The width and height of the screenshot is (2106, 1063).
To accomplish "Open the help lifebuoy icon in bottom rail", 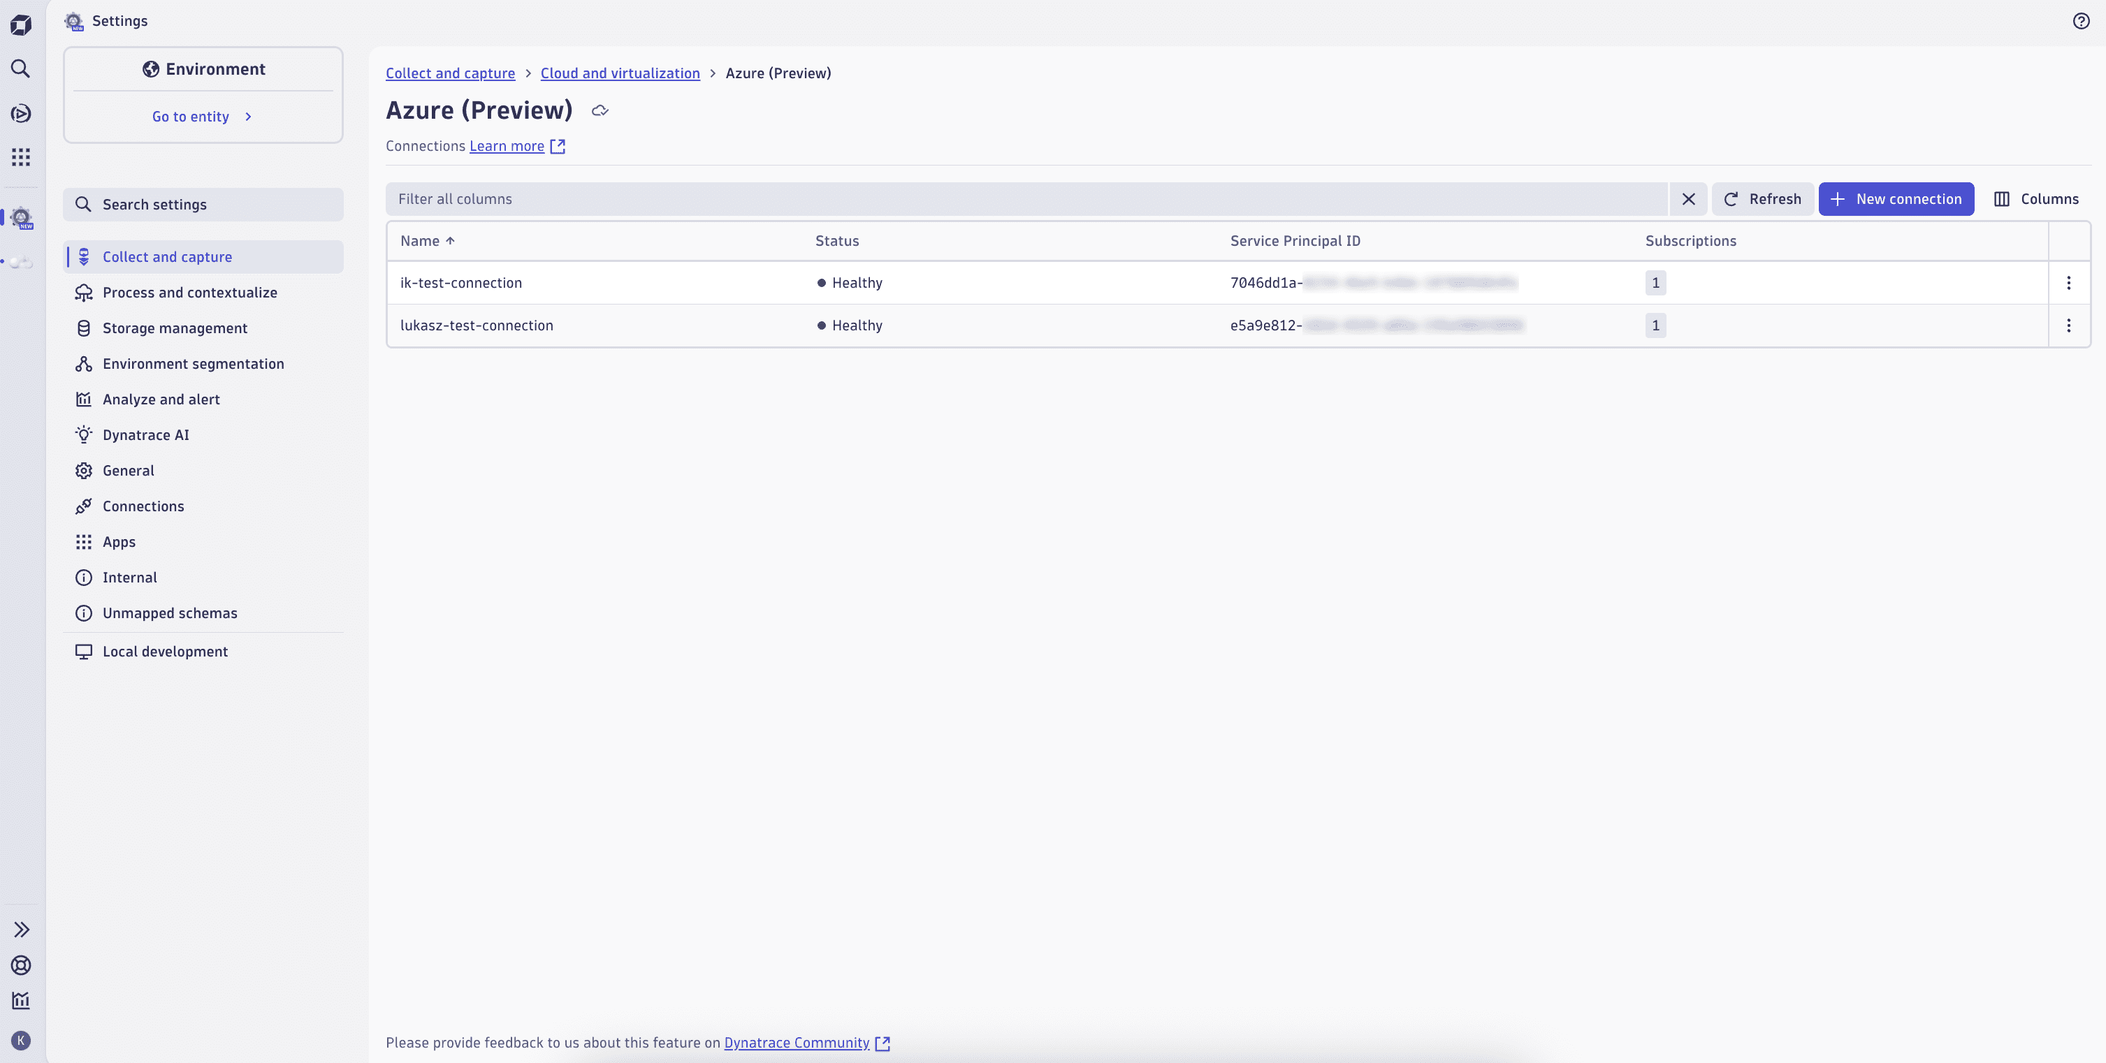I will coord(20,965).
